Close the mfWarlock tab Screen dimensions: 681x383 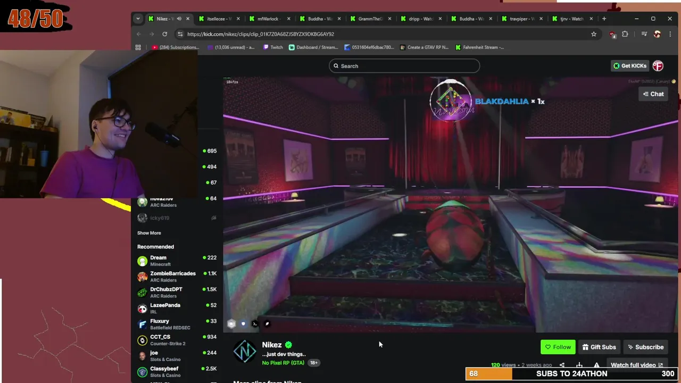click(288, 19)
